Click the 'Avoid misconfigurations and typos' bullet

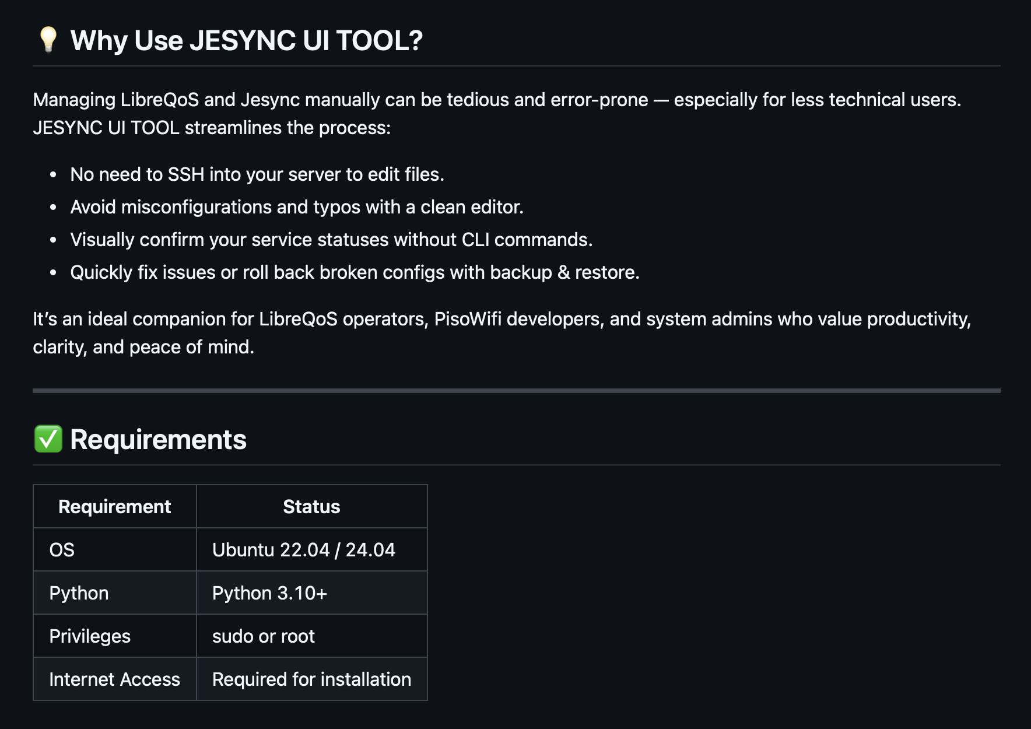[297, 207]
